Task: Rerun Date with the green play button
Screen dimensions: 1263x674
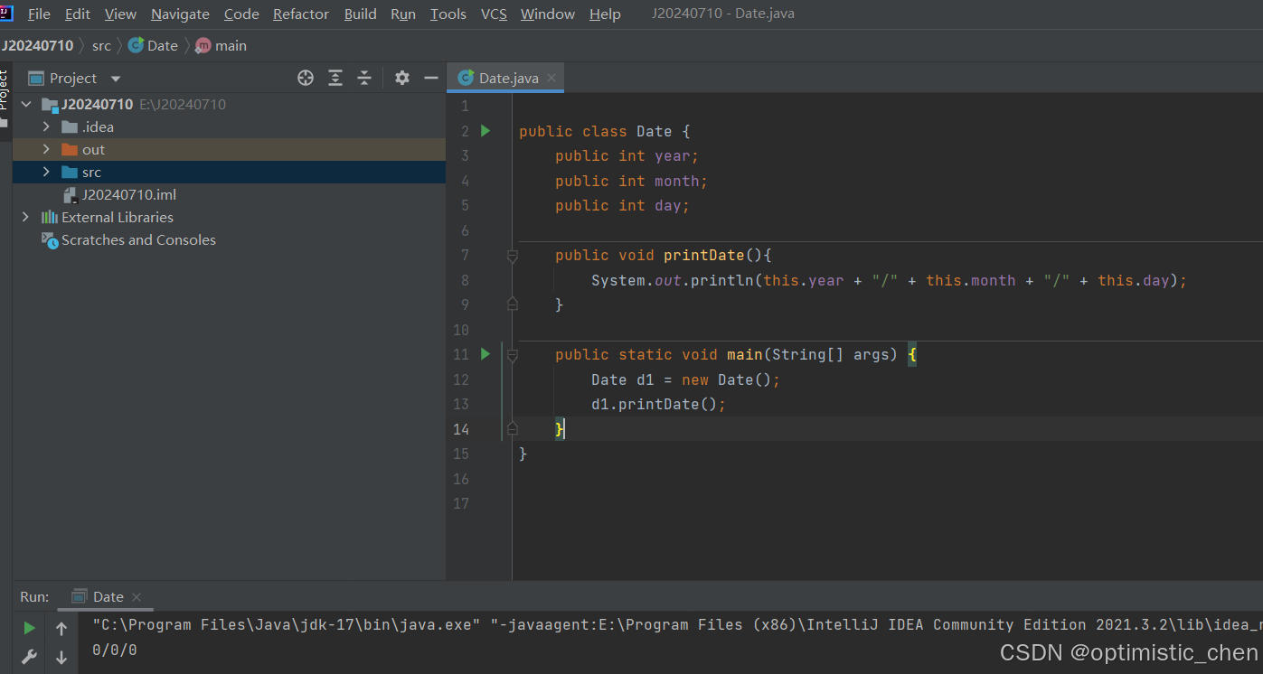Action: pyautogui.click(x=30, y=628)
